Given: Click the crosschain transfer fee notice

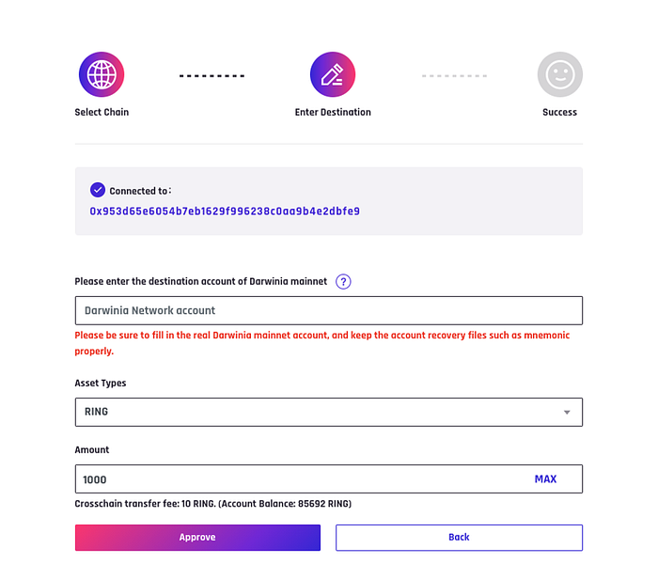Looking at the screenshot, I should 212,504.
